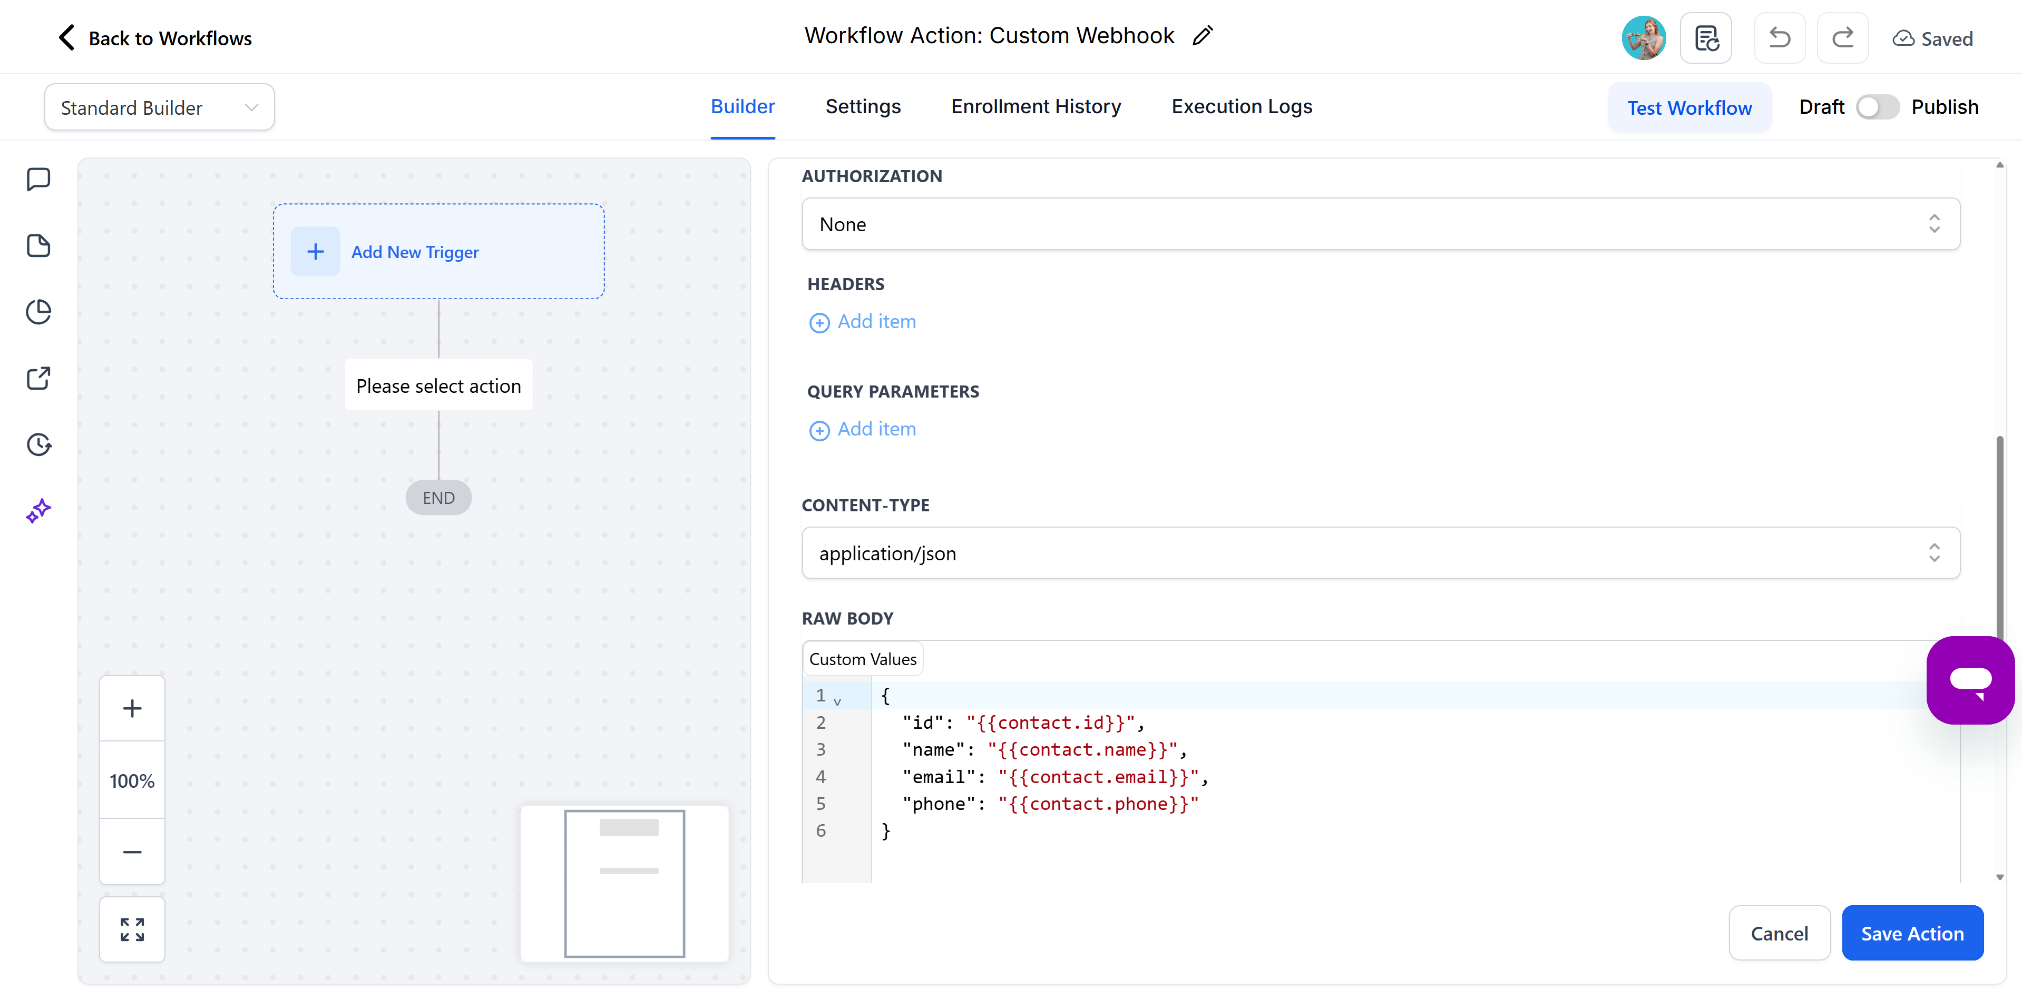Open the Standard Builder dropdown
2022x1000 pixels.
[159, 107]
